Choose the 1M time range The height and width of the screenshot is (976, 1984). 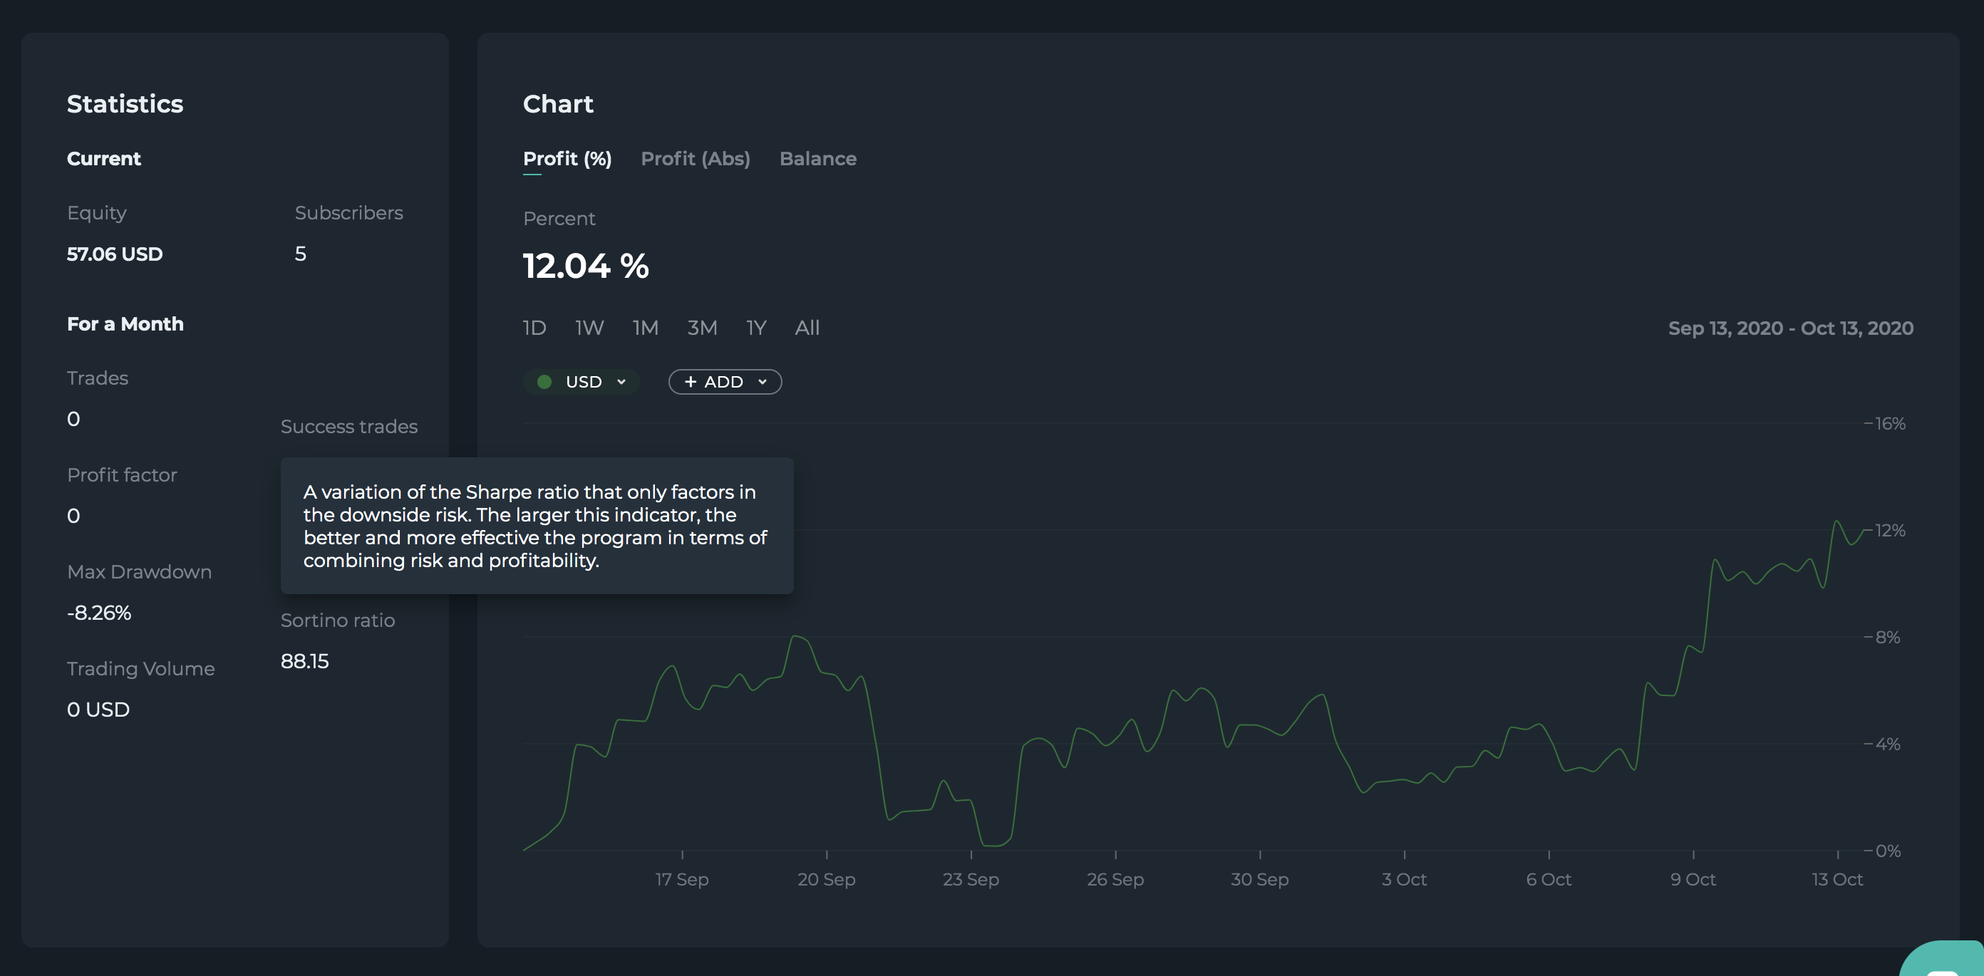[645, 328]
